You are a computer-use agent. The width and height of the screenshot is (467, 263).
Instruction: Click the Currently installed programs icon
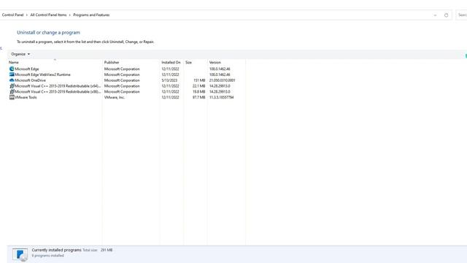[20, 255]
